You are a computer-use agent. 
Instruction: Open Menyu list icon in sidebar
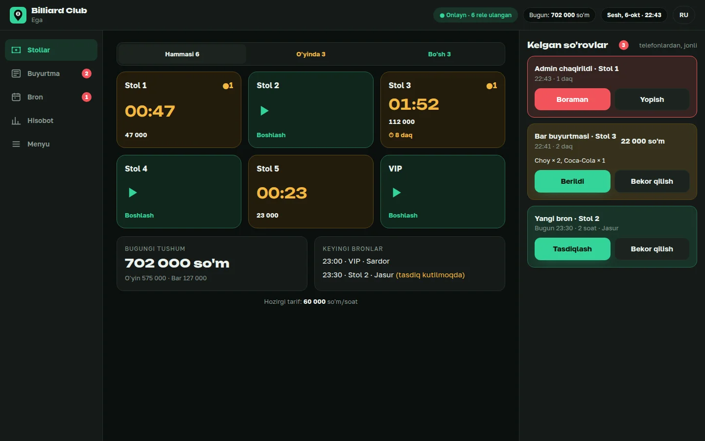point(16,144)
